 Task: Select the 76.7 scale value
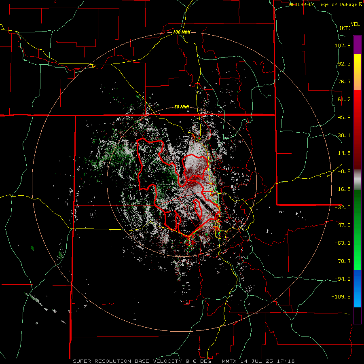344,81
